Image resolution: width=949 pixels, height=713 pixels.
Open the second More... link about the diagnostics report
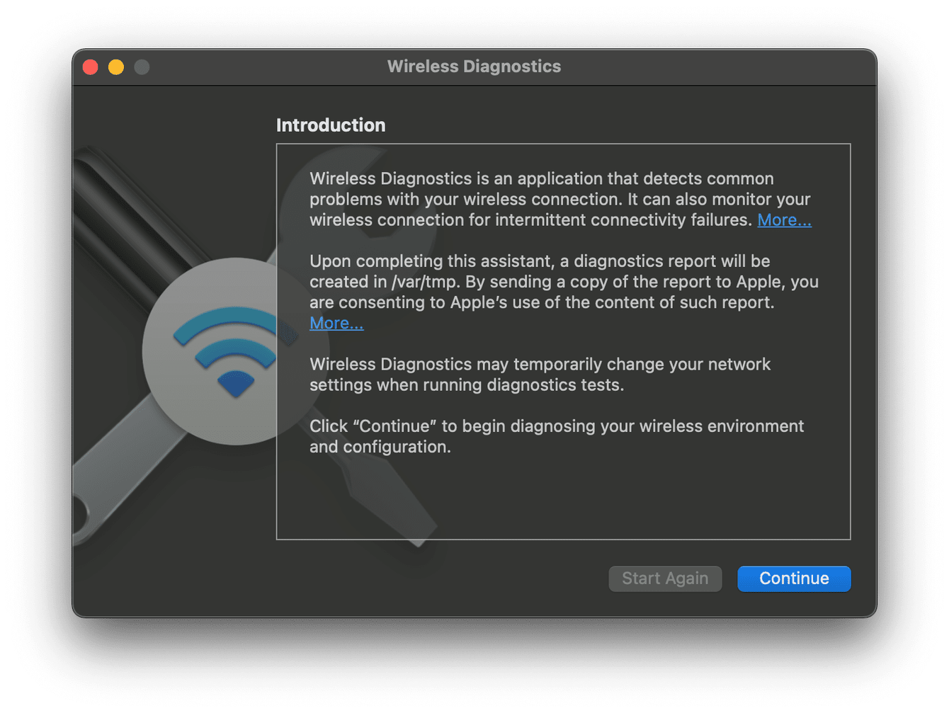pos(336,323)
